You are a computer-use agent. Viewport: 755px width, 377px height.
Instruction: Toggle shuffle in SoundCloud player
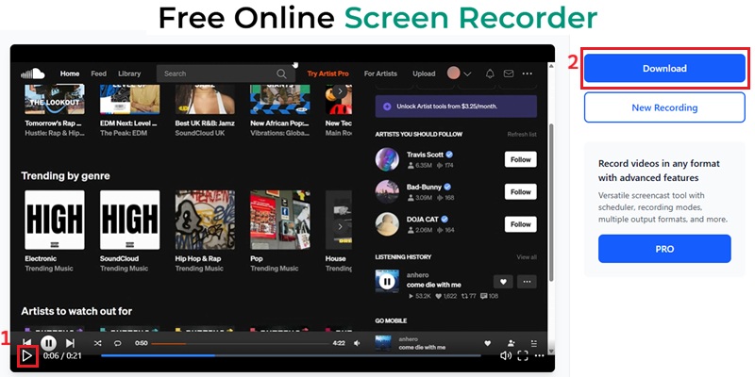pos(98,343)
